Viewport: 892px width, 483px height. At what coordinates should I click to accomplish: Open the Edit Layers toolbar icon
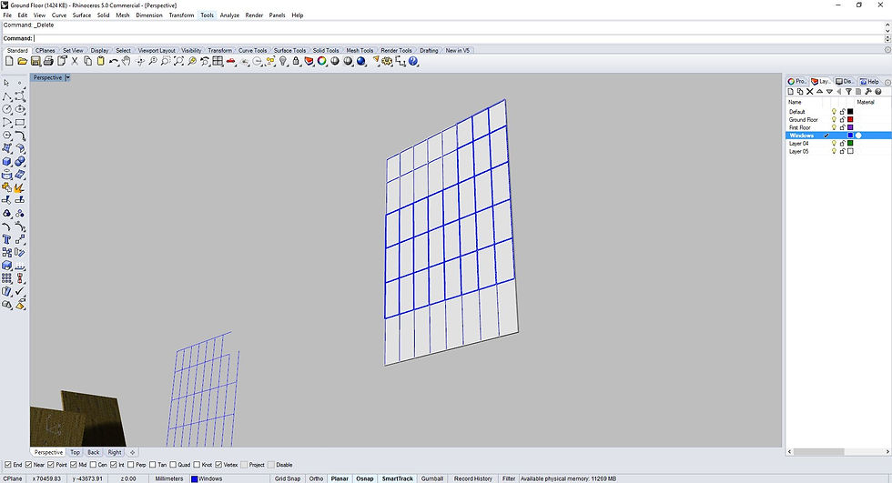click(309, 61)
